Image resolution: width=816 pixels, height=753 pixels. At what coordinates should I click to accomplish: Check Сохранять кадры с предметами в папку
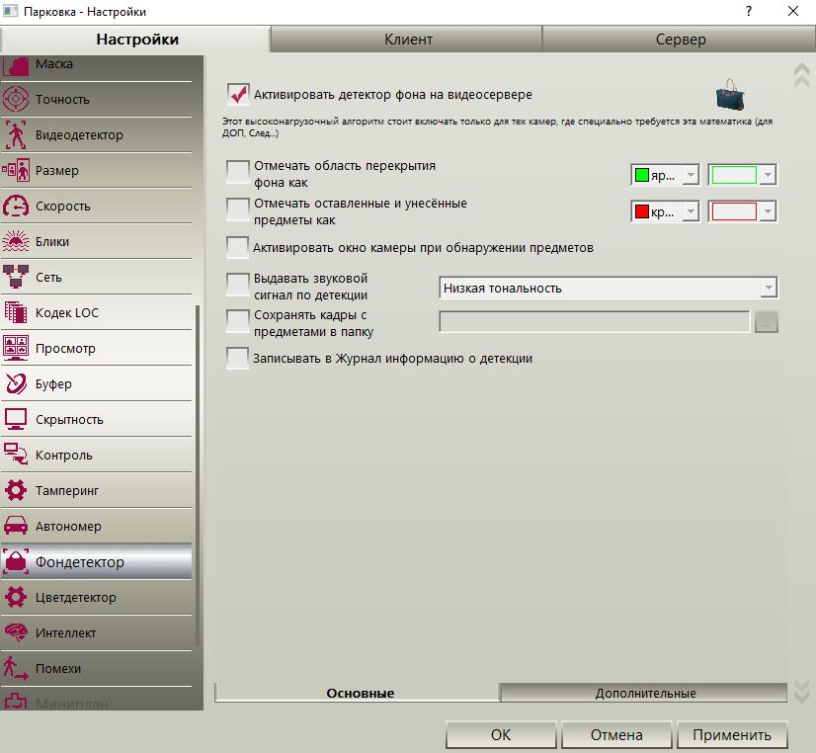[238, 321]
